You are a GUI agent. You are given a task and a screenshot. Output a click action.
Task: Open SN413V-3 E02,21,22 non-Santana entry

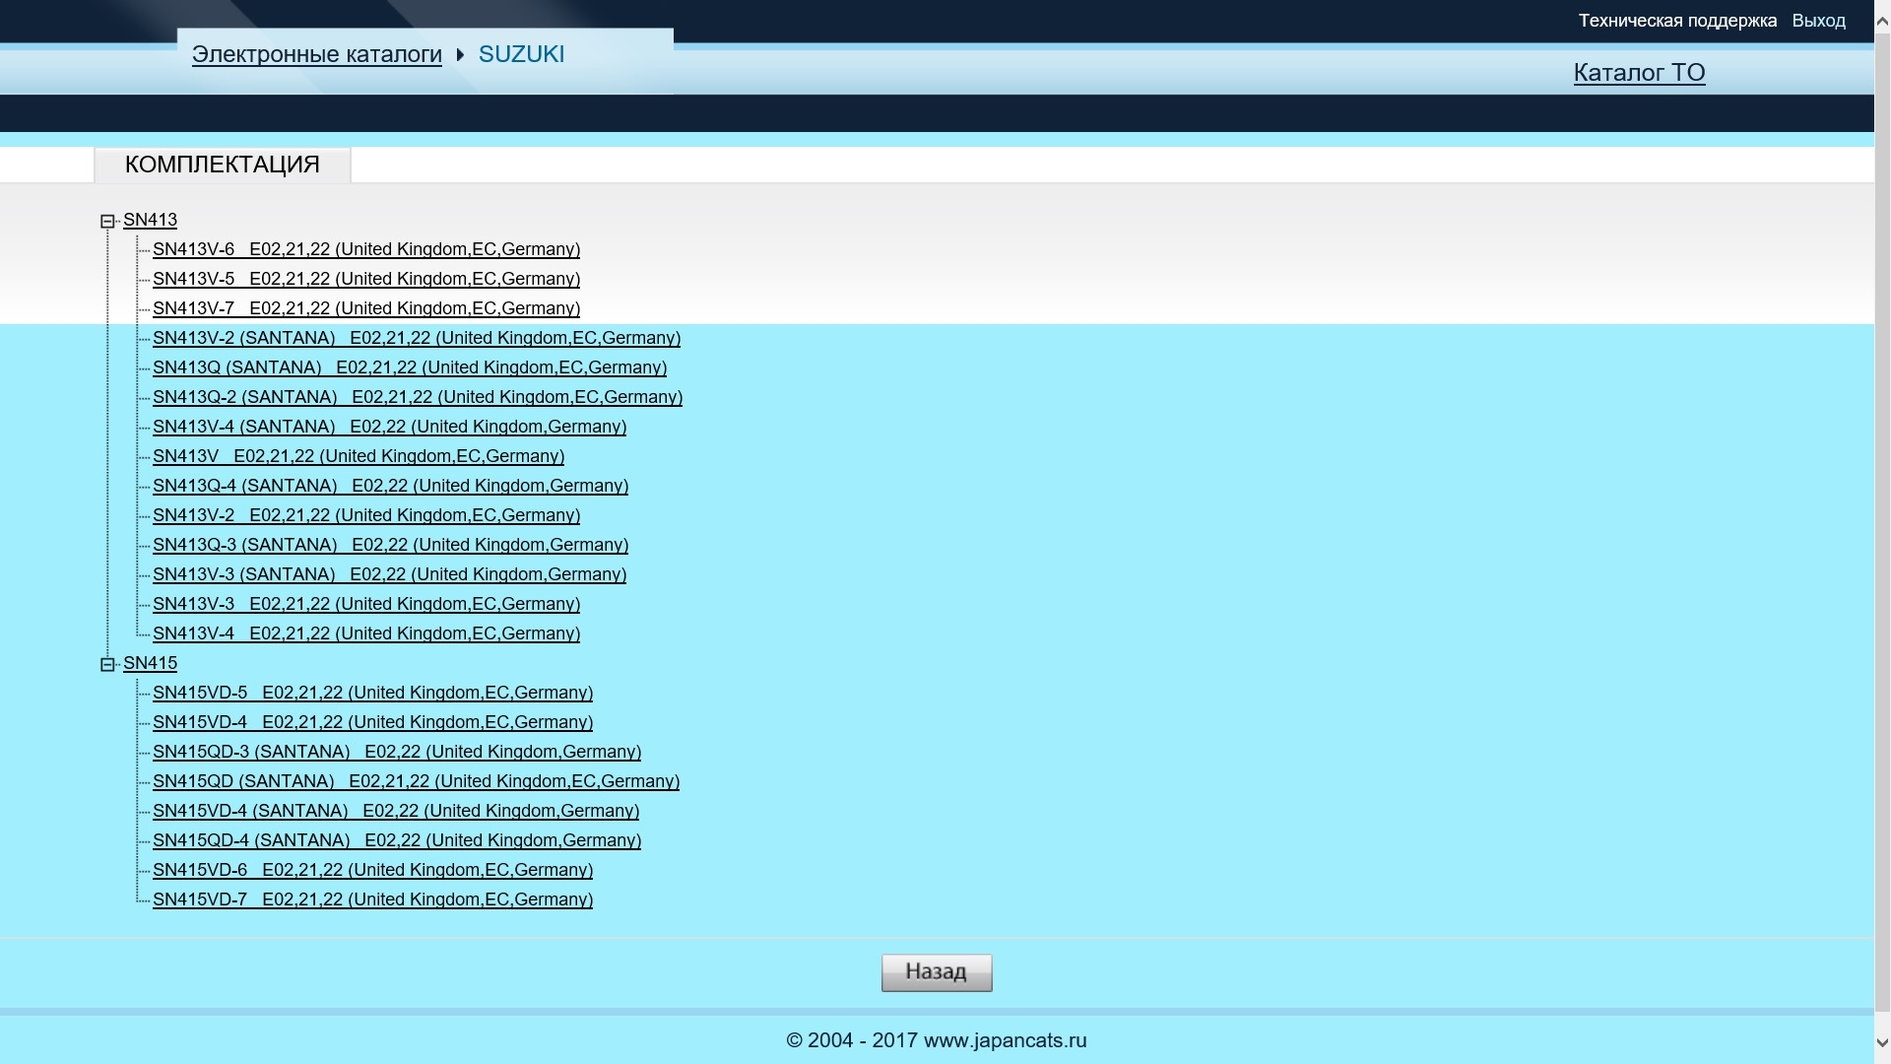pyautogui.click(x=366, y=604)
